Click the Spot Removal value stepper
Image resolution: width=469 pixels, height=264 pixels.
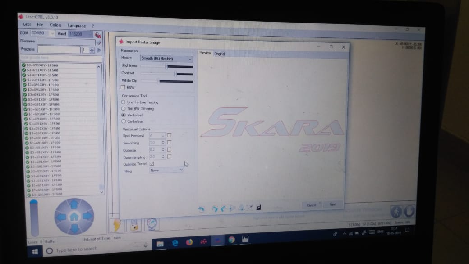pos(163,135)
